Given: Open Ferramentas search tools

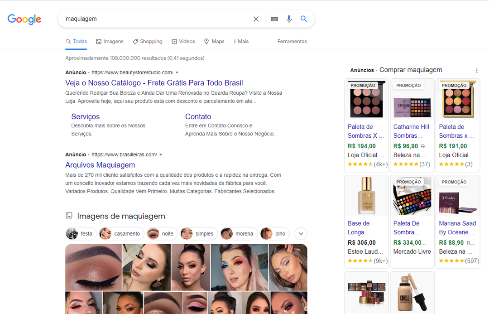Looking at the screenshot, I should point(292,41).
